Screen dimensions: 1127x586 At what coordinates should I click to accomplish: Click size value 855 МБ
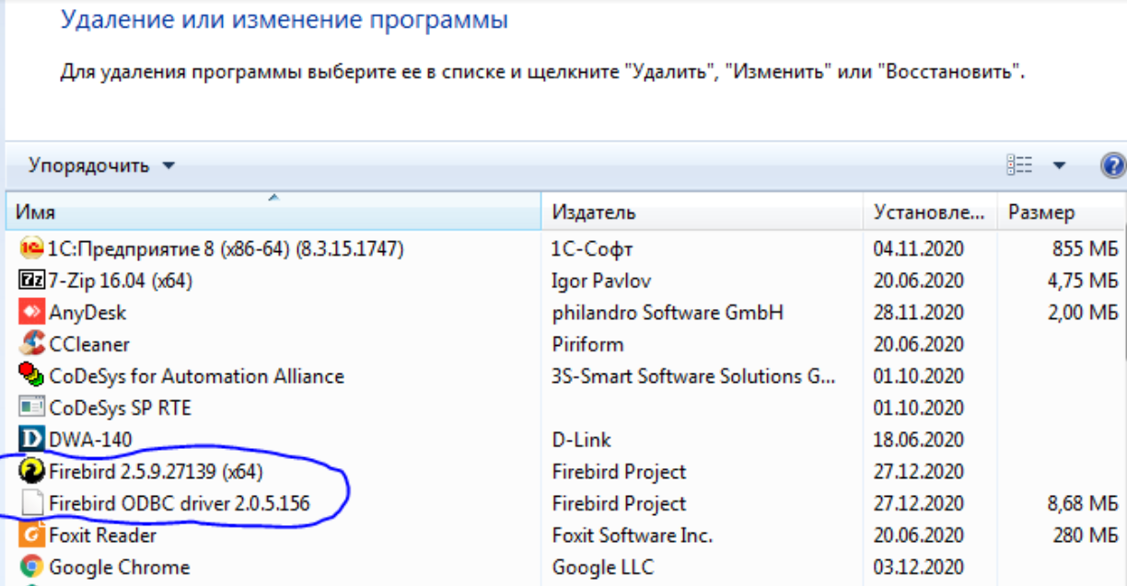[x=1085, y=248]
